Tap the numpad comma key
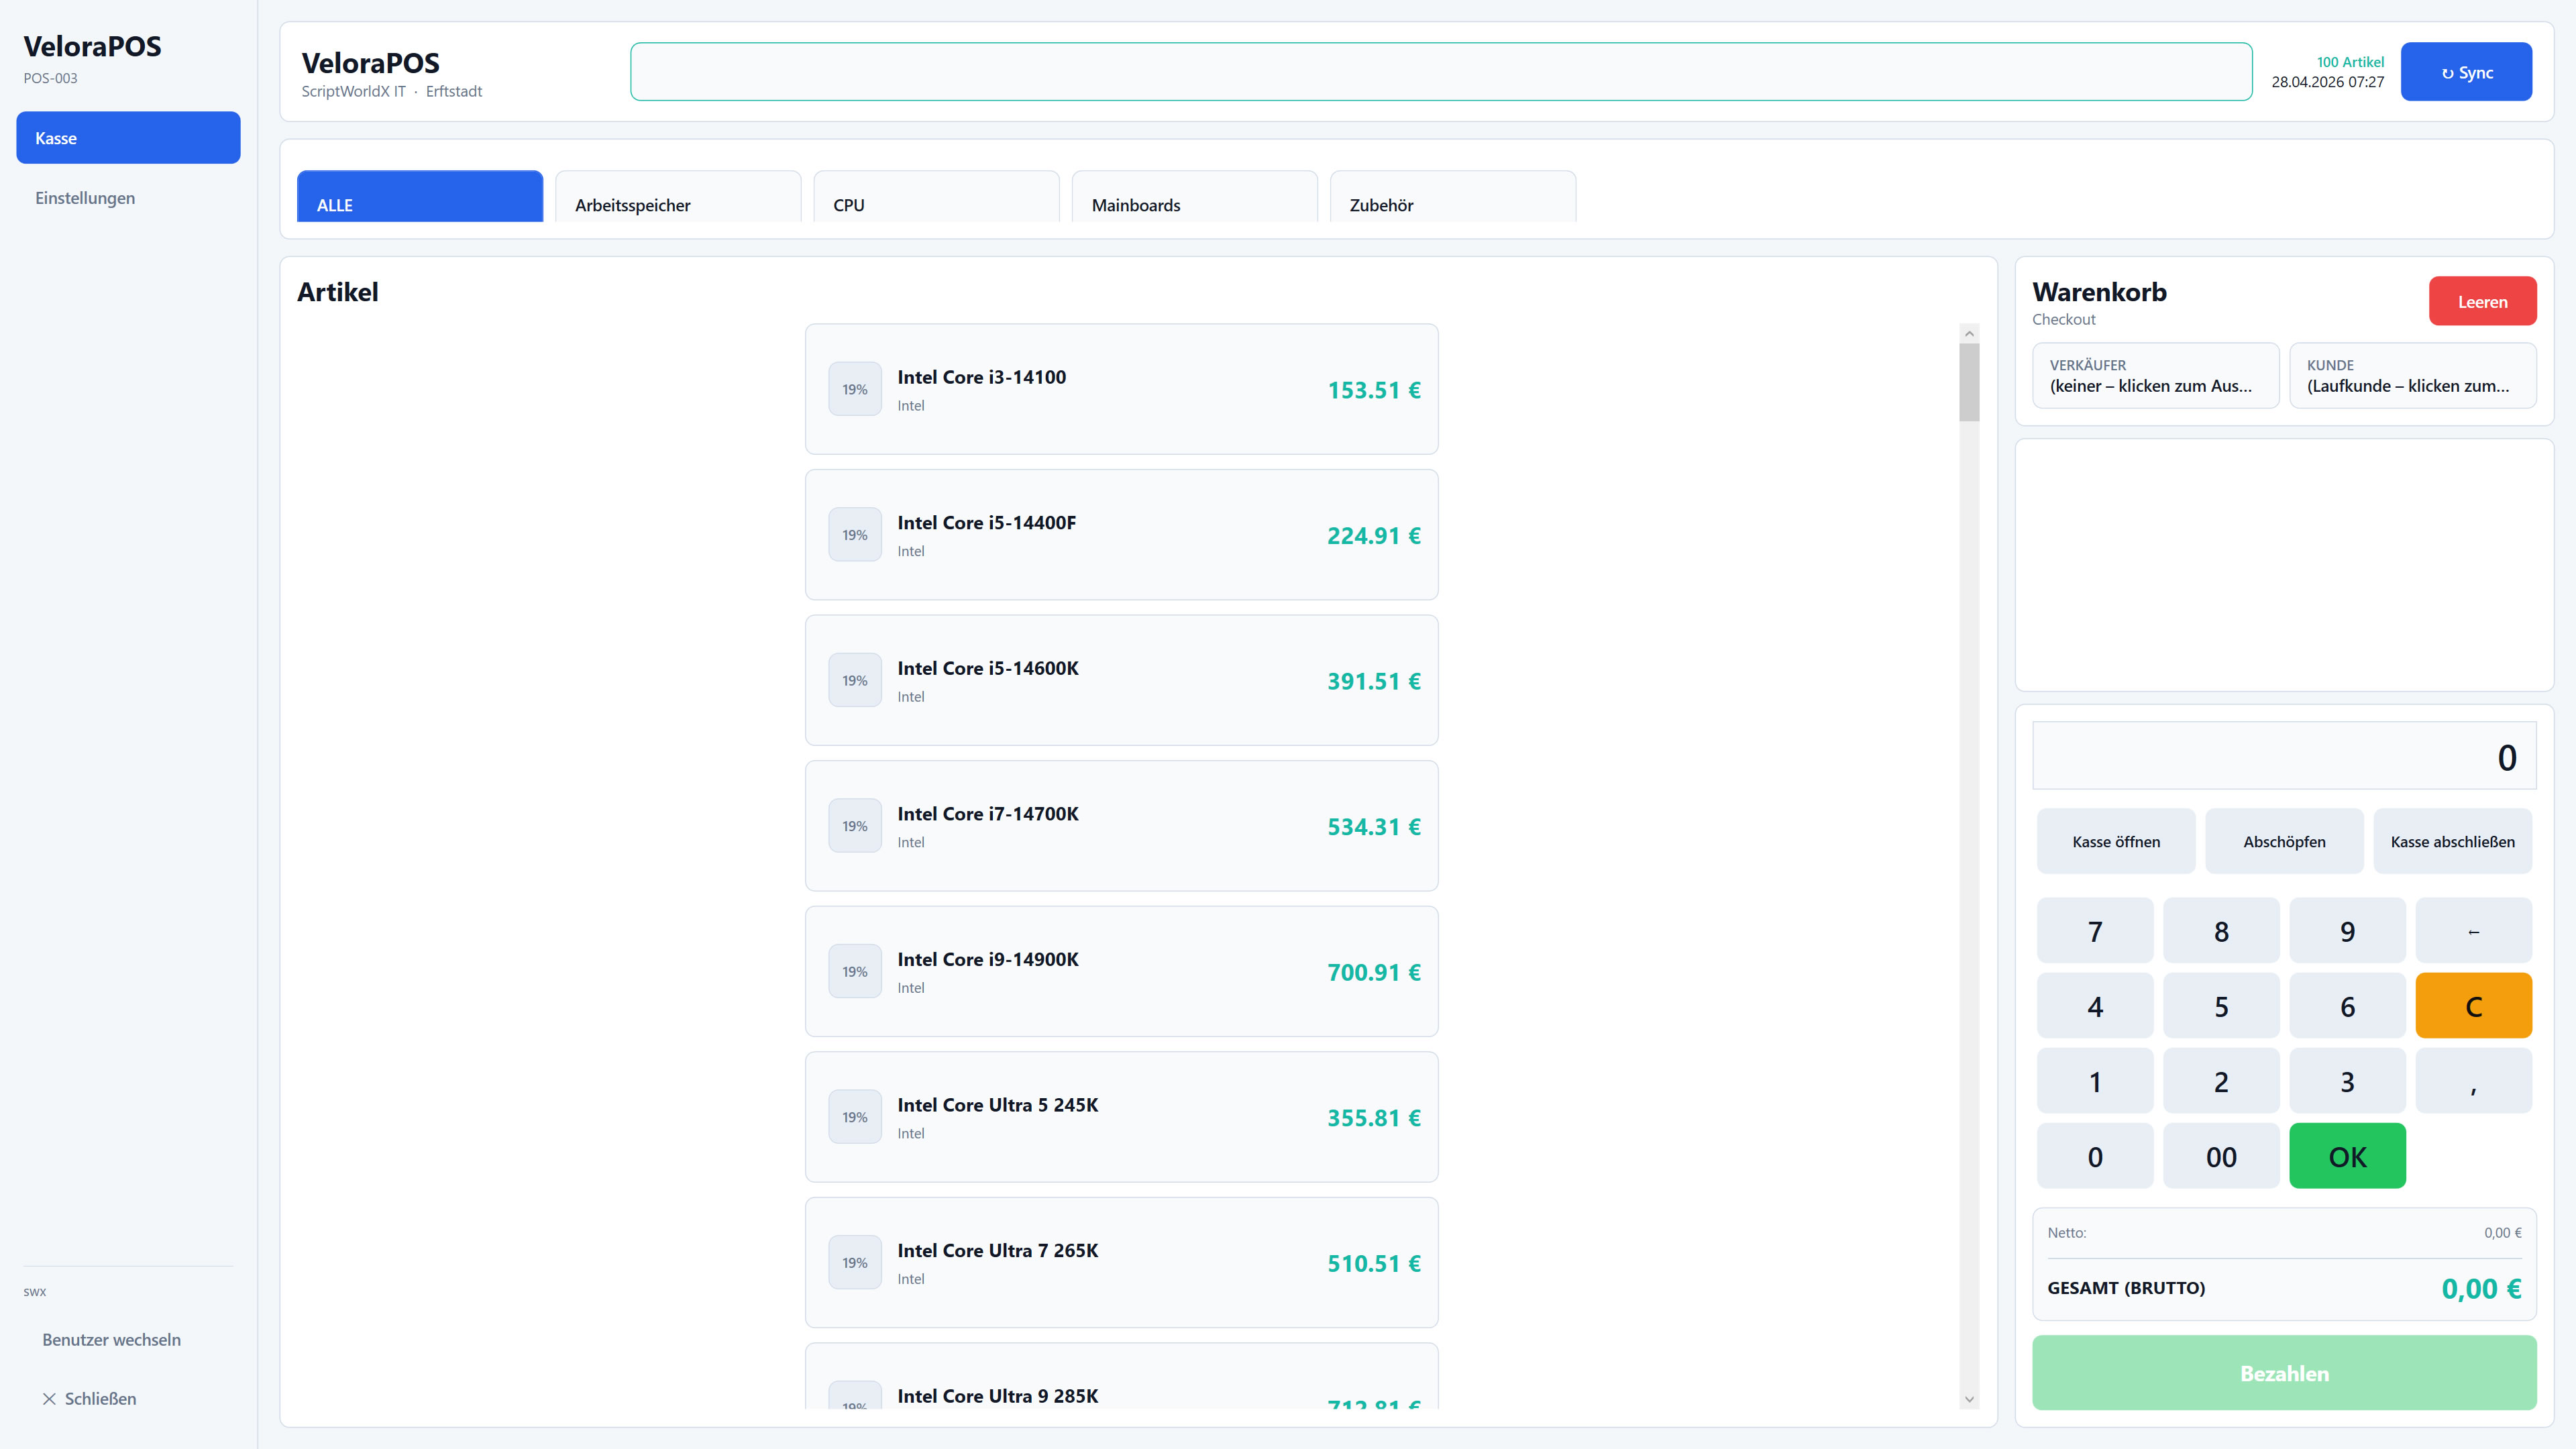This screenshot has height=1449, width=2576. (2473, 1081)
